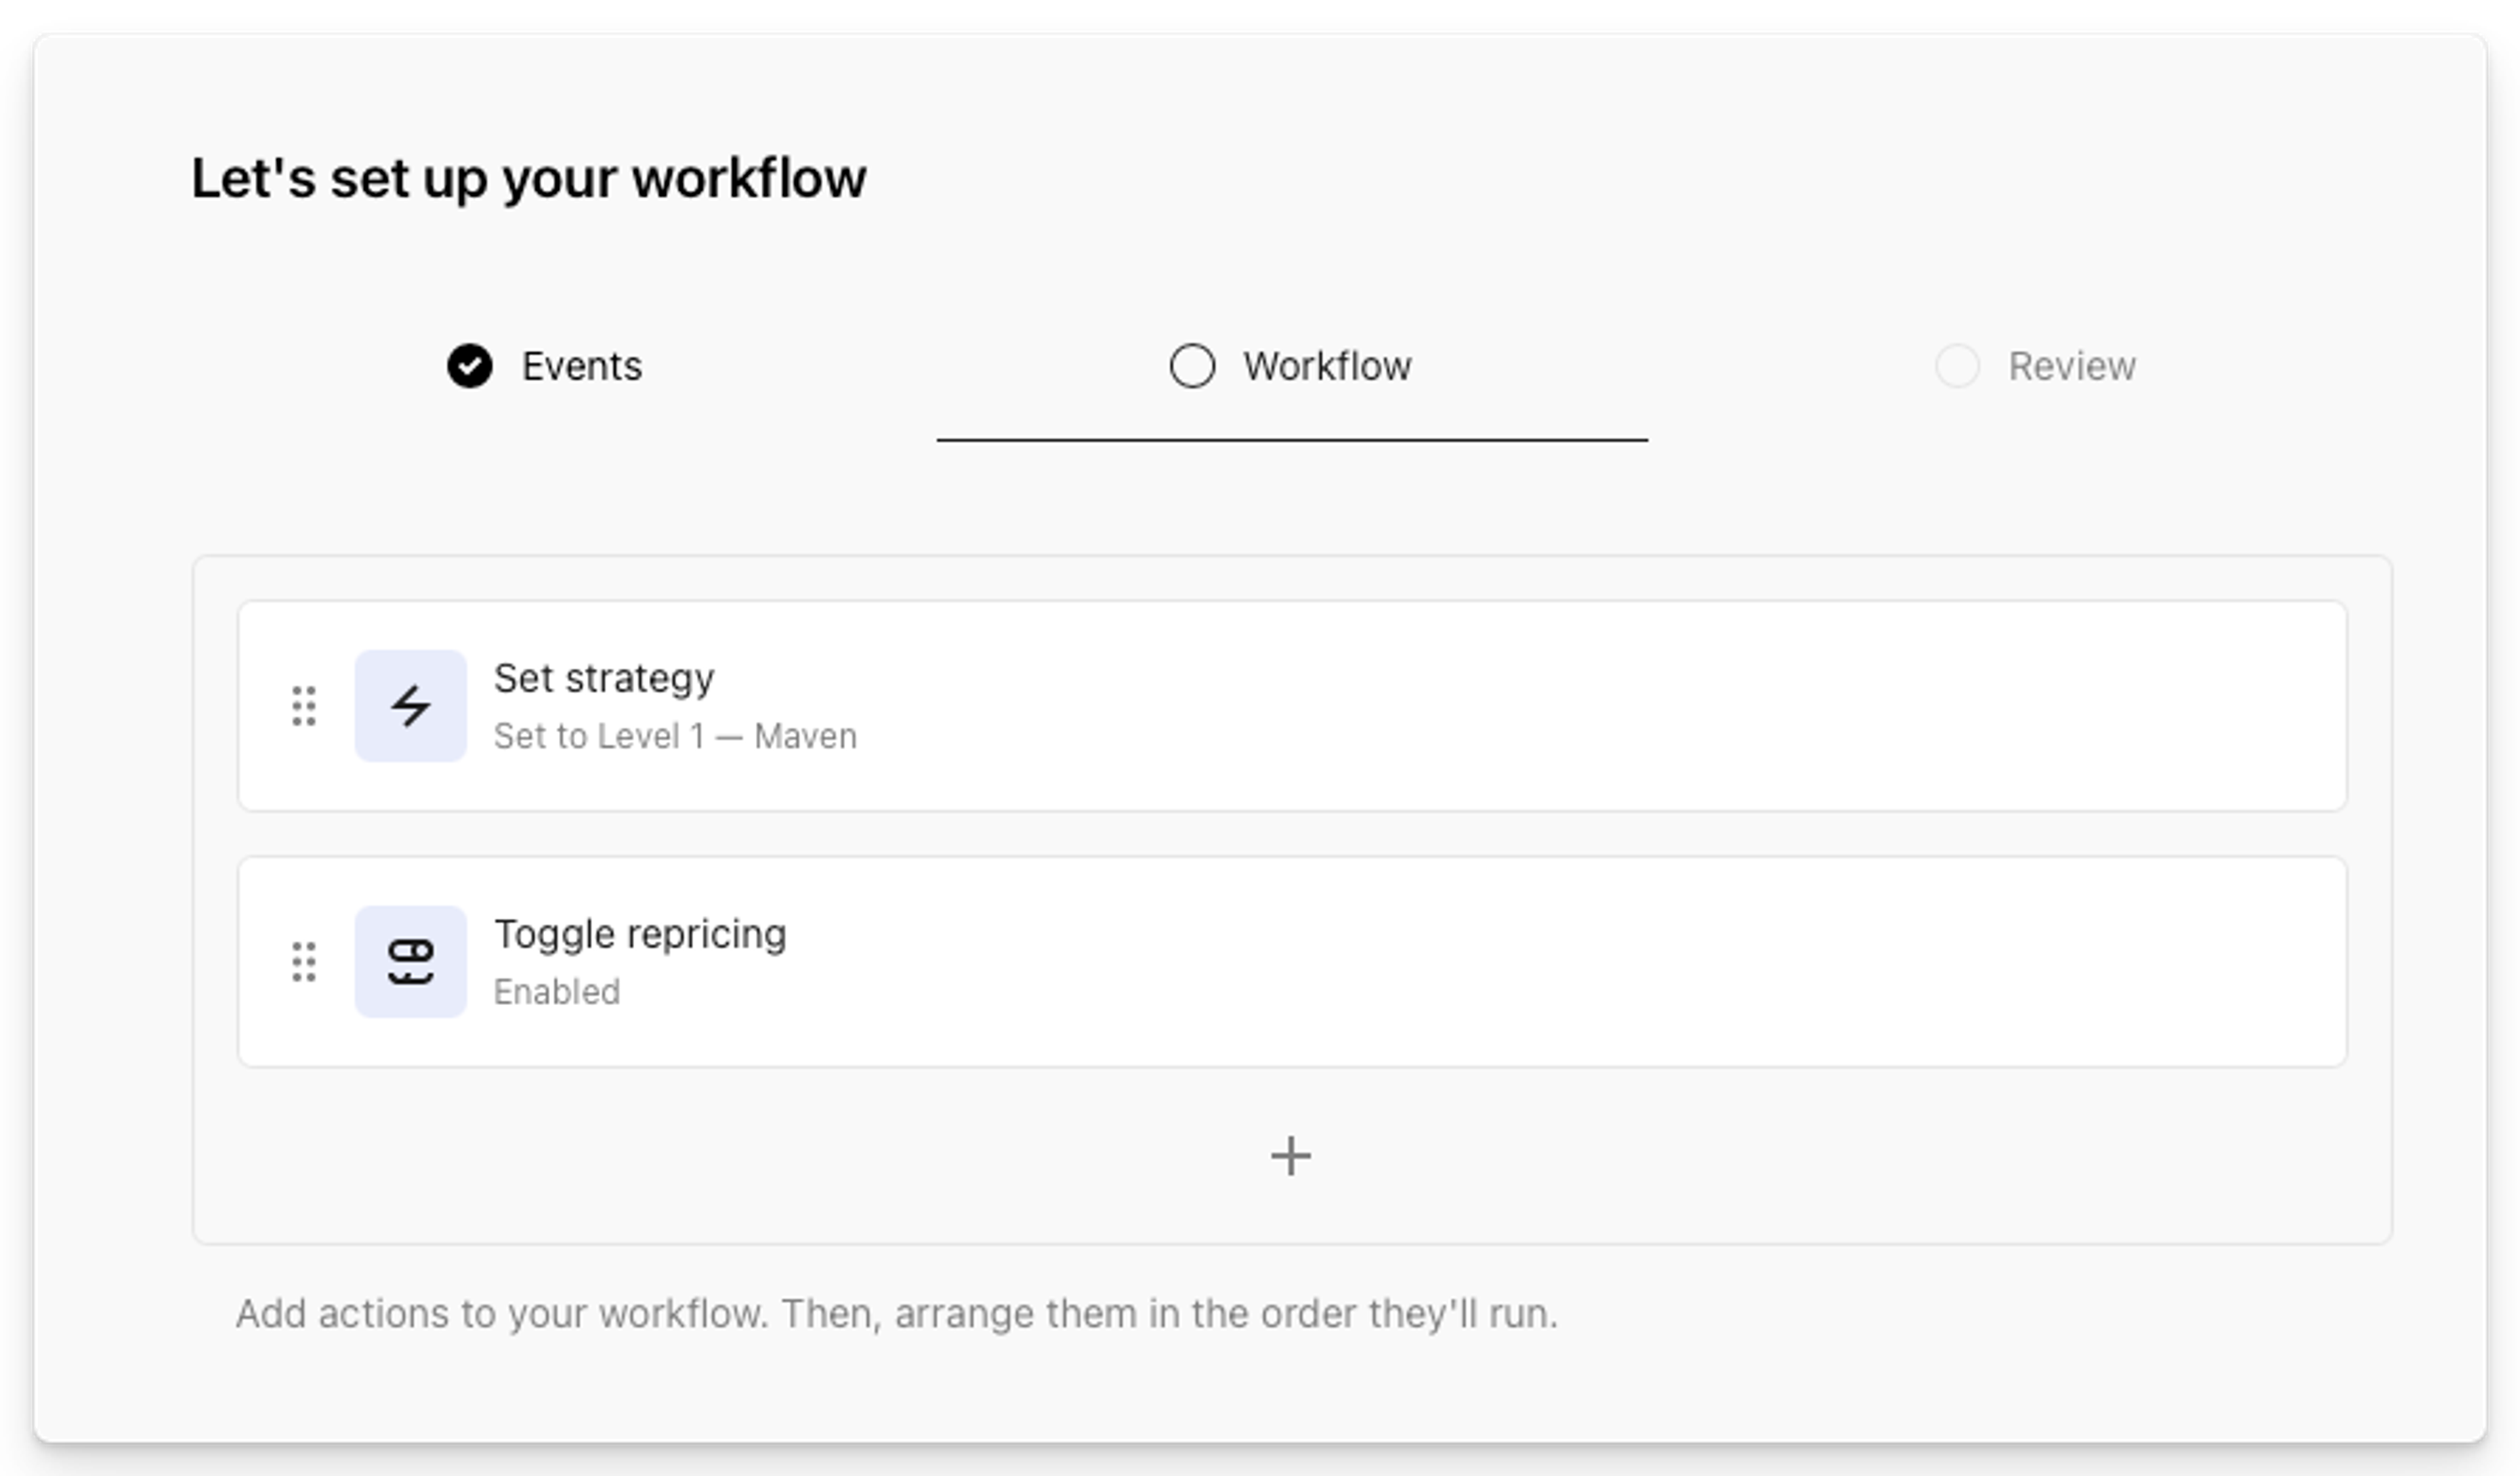Click the 'Let's set up your workflow' heading

528,179
